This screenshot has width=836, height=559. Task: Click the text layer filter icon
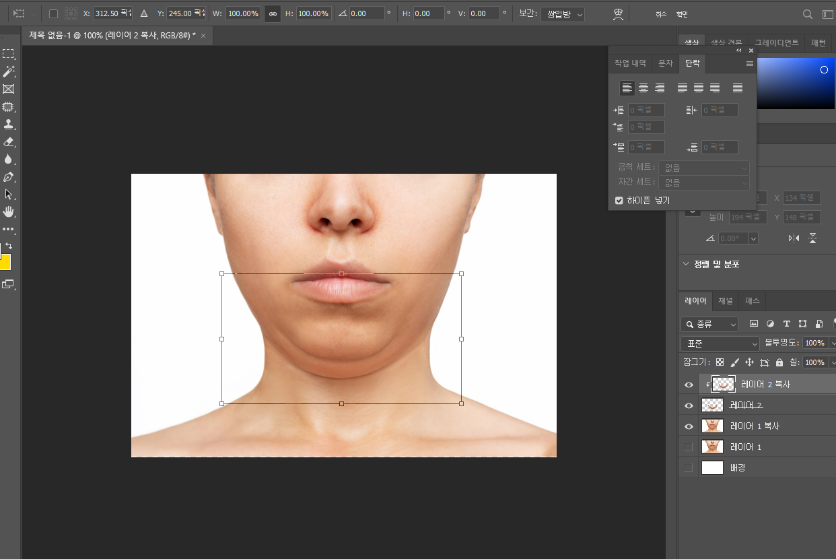[x=786, y=324]
